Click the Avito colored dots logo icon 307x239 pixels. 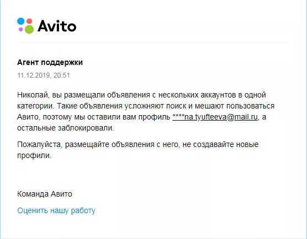pos(25,25)
